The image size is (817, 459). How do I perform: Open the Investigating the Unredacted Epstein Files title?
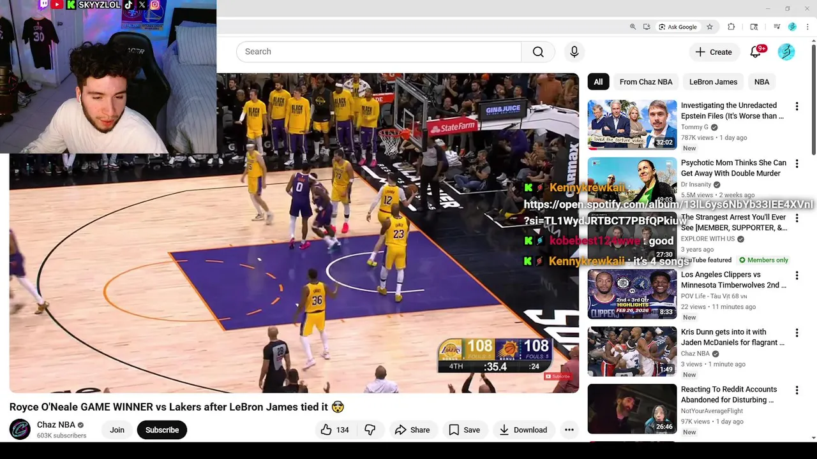click(x=732, y=110)
